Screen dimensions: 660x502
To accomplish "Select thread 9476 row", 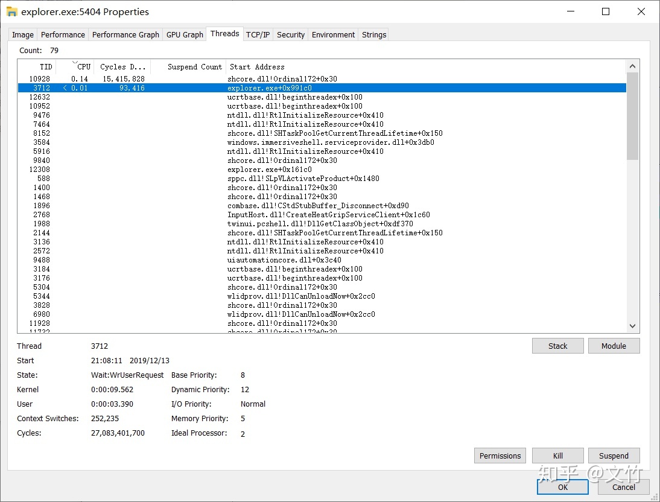I will [322, 115].
